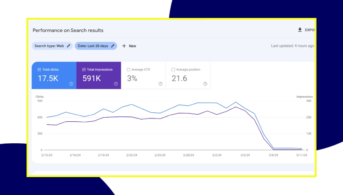Click pencil icon on Date chip
This screenshot has width=343, height=195.
113,46
